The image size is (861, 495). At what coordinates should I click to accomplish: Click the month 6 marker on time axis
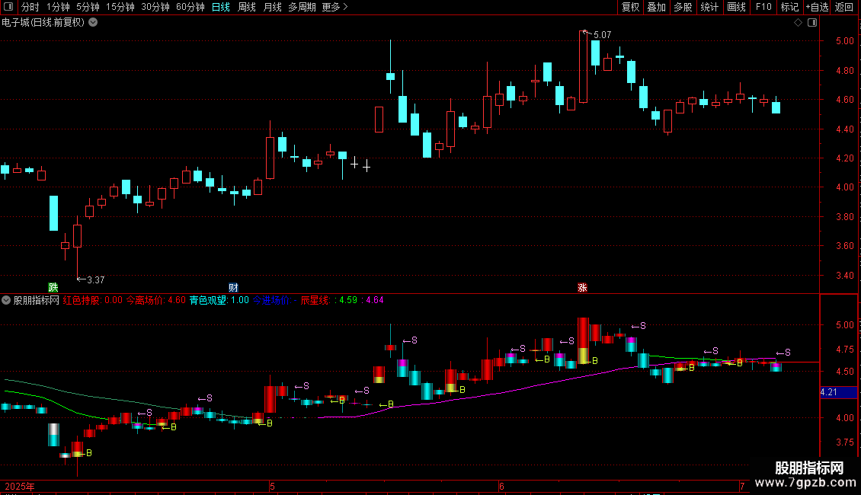pos(501,486)
